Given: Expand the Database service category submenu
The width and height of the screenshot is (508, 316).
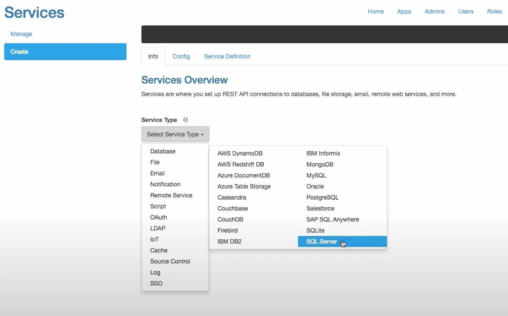Looking at the screenshot, I should click(163, 151).
